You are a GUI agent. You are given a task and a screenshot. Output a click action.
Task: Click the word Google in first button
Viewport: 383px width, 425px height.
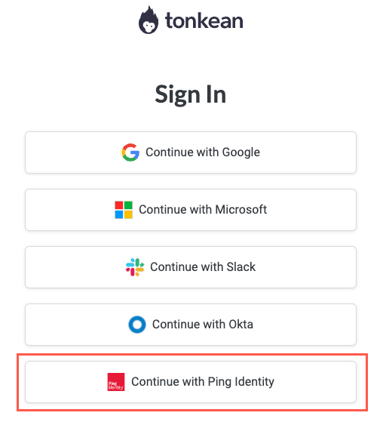[x=241, y=152]
